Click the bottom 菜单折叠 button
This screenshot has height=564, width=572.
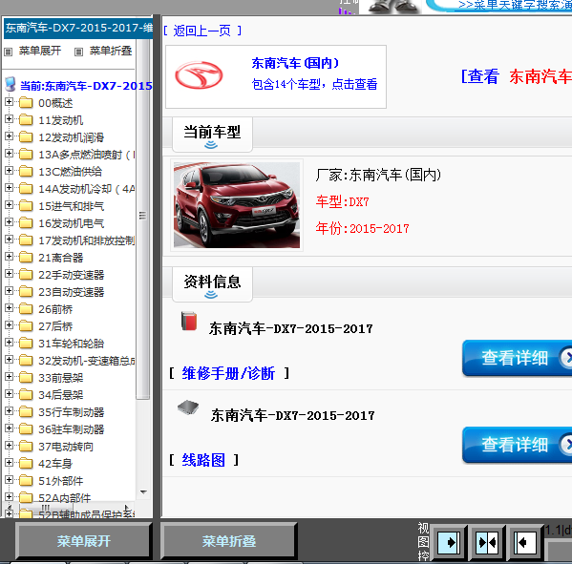pos(229,541)
